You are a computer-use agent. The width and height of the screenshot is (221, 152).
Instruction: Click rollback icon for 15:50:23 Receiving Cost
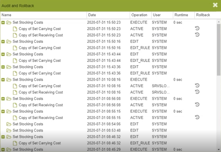197,35
